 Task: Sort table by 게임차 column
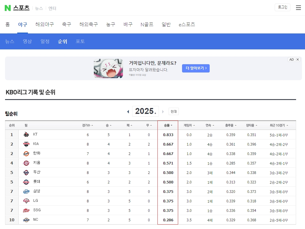point(189,125)
